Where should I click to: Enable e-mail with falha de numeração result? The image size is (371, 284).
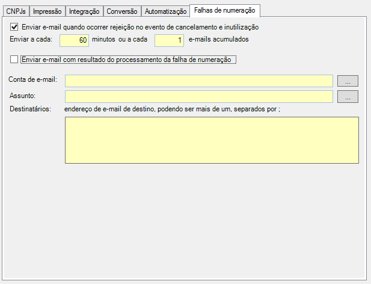click(x=14, y=60)
